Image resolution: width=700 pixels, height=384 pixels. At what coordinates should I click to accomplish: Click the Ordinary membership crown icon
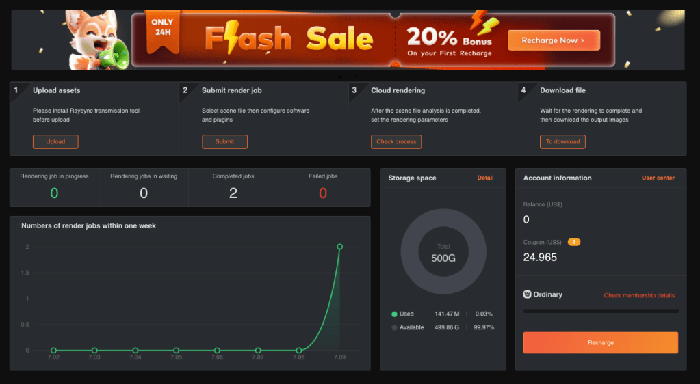point(527,295)
